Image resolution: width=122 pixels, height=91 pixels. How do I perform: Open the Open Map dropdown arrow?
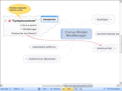pos(10,89)
